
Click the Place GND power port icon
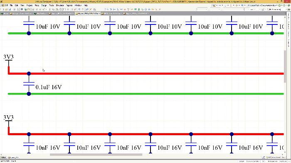[125, 9]
